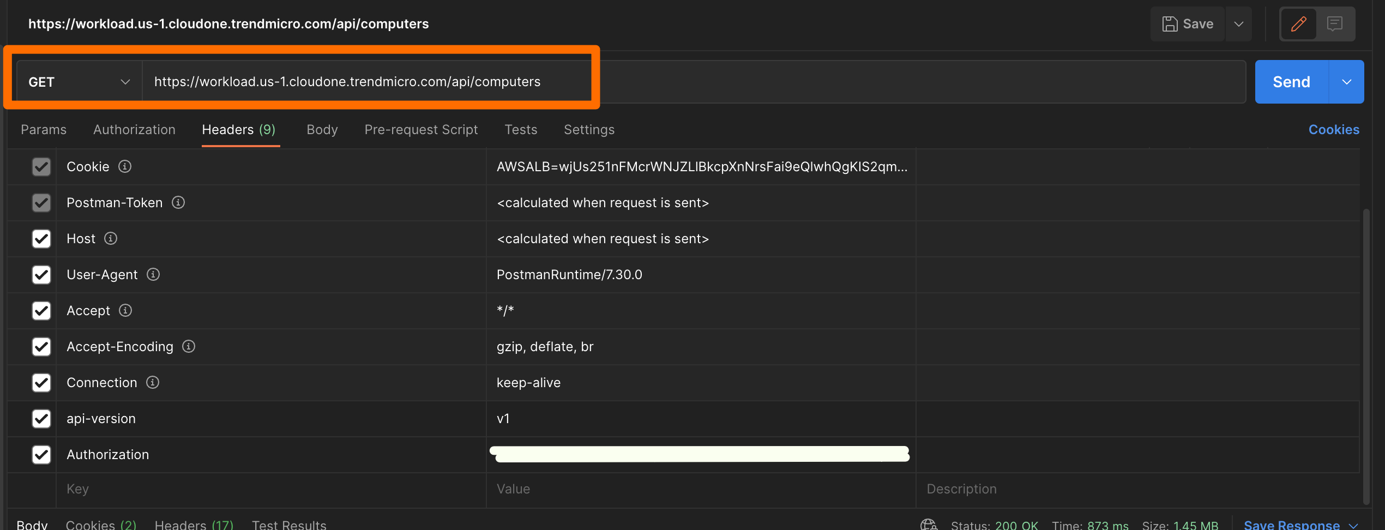Click the Save icon
This screenshot has height=530, width=1385.
coord(1169,23)
